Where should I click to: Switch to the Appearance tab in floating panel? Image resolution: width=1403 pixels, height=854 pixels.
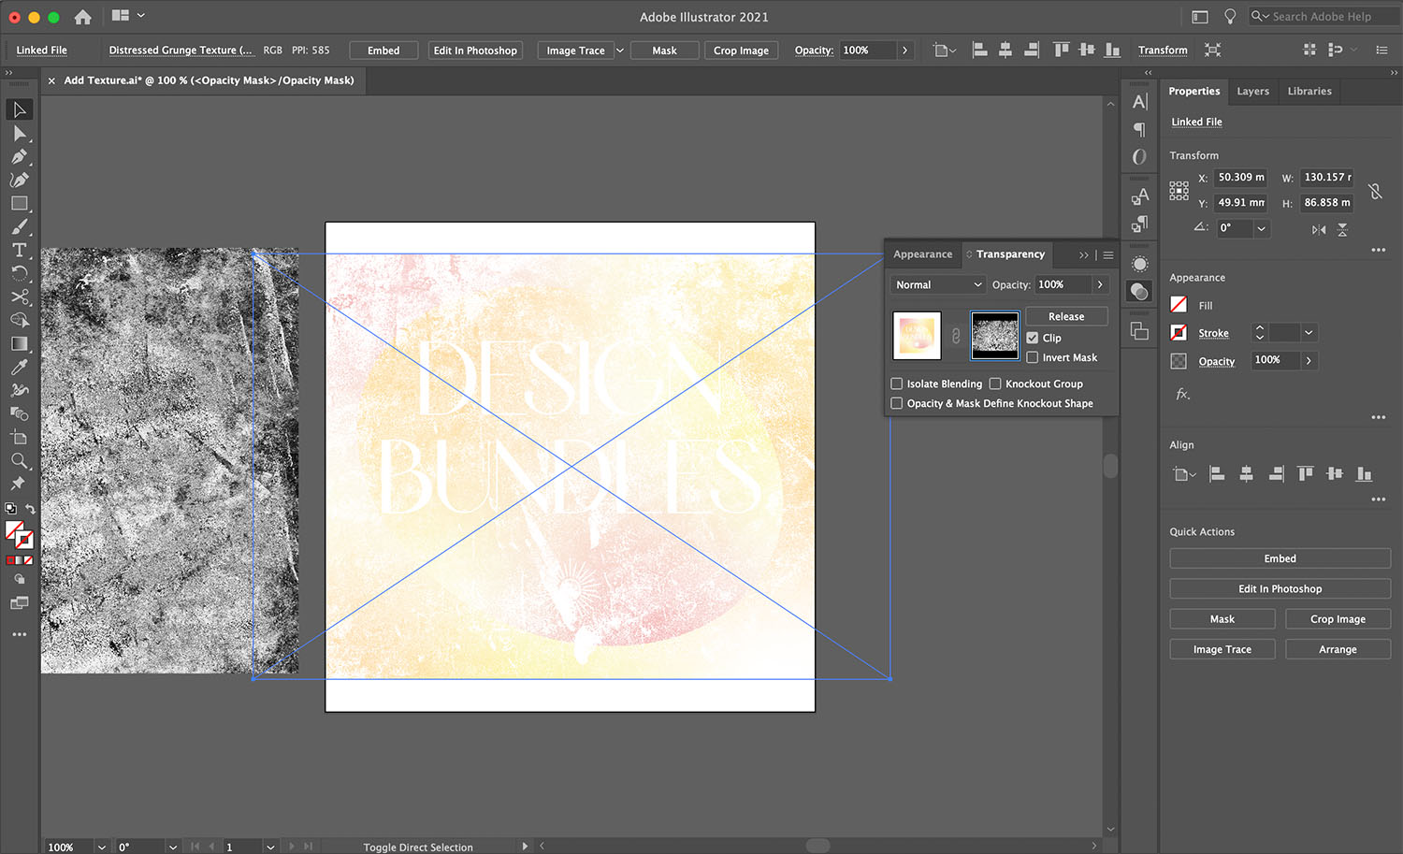(922, 254)
